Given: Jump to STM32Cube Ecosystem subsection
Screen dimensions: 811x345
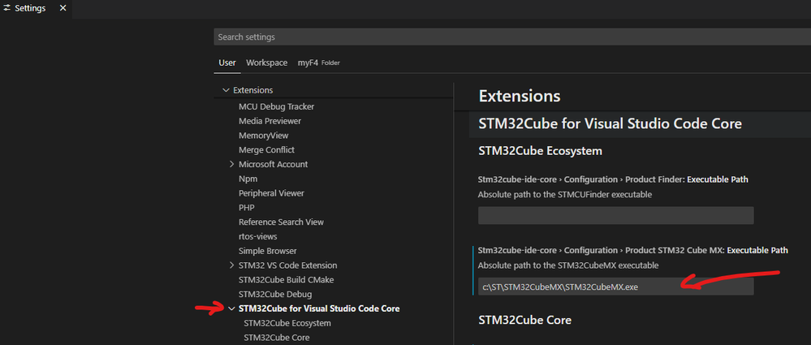Looking at the screenshot, I should point(287,323).
